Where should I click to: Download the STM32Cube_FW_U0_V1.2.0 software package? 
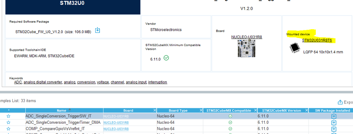97,30
